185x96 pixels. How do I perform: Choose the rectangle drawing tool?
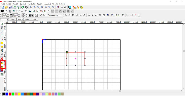point(2,43)
